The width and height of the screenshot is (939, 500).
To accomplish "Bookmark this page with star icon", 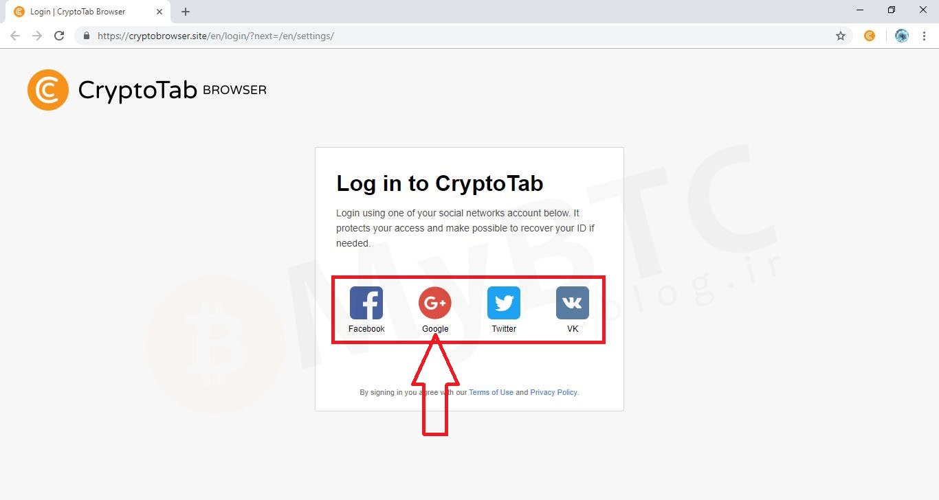I will (840, 36).
